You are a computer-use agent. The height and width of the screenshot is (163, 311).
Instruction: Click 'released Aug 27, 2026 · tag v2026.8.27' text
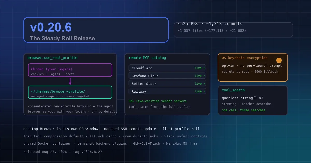(63, 152)
